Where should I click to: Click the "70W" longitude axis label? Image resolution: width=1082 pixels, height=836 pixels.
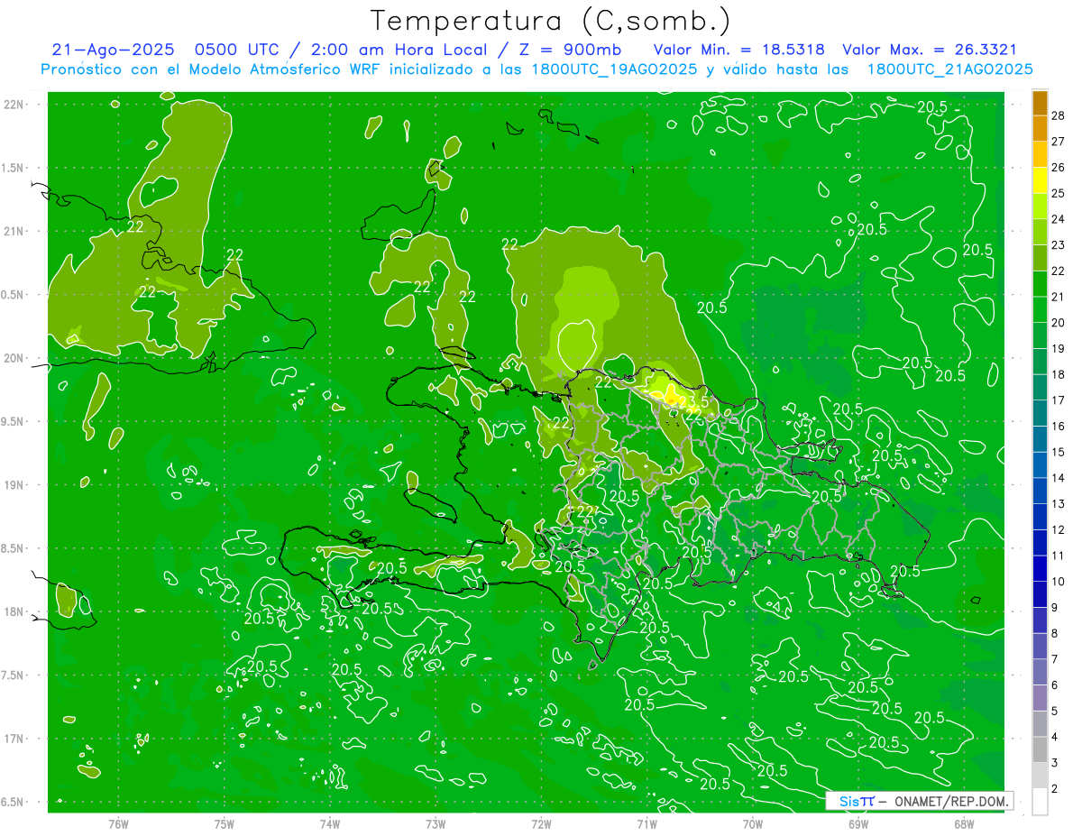click(x=752, y=824)
